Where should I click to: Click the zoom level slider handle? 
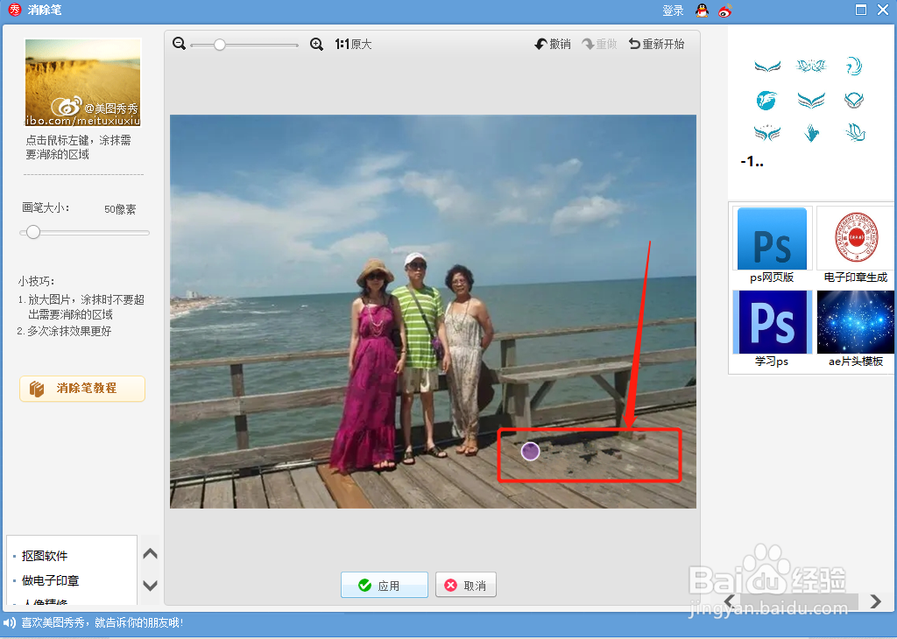220,45
